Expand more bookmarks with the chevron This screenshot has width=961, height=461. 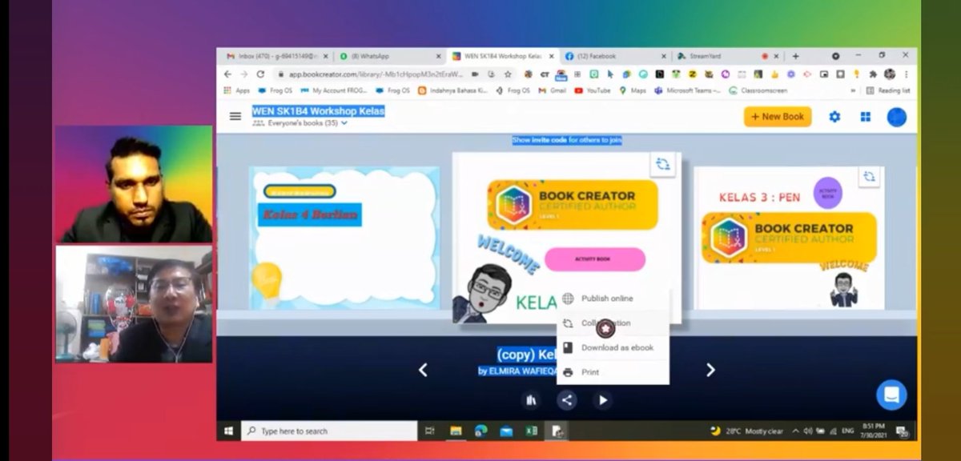coord(853,90)
